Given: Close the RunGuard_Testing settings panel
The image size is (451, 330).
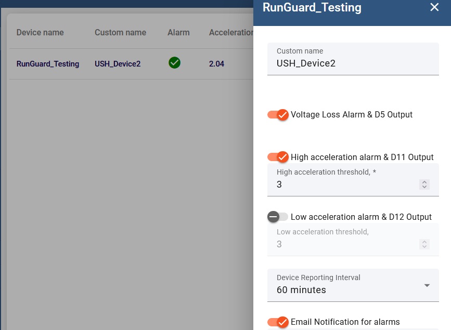Looking at the screenshot, I should (x=434, y=7).
